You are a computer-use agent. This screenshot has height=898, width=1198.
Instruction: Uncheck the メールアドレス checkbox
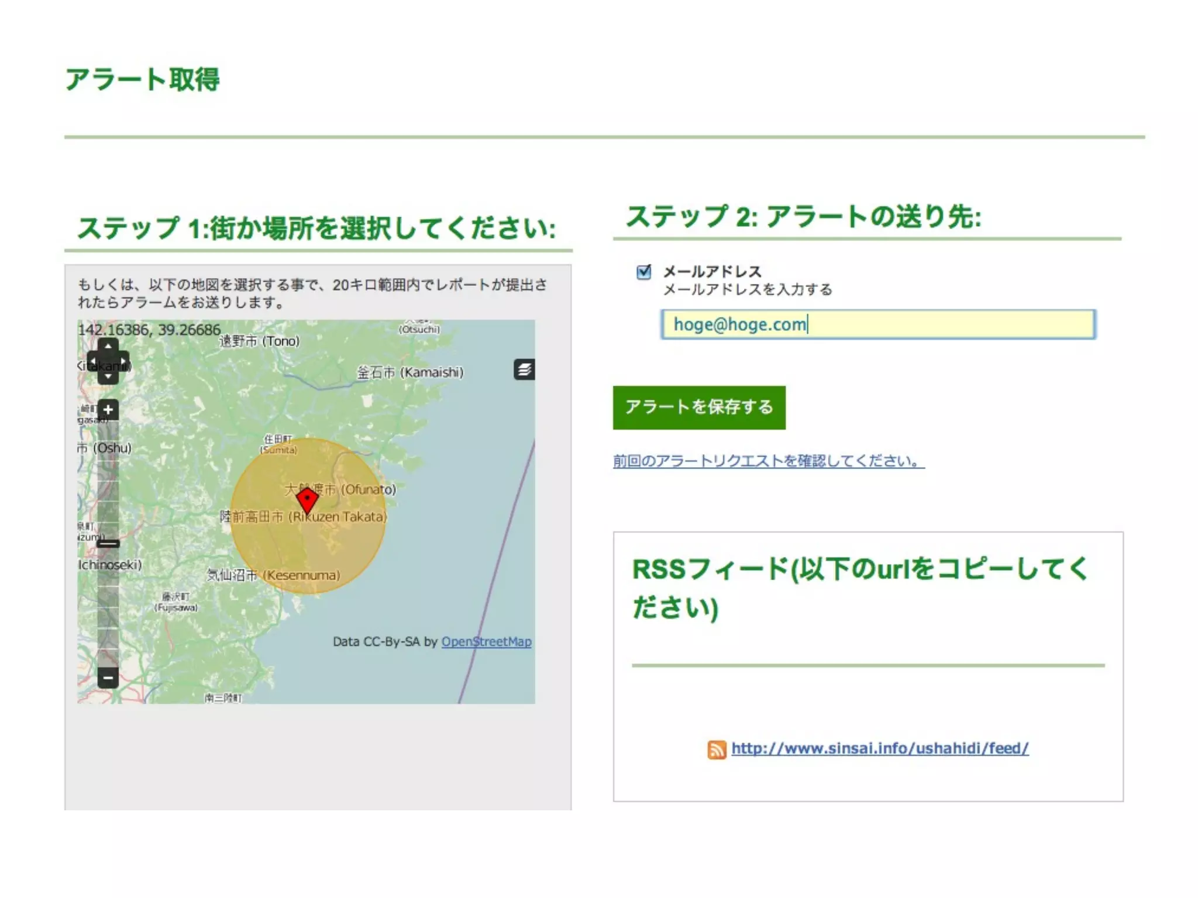point(643,272)
